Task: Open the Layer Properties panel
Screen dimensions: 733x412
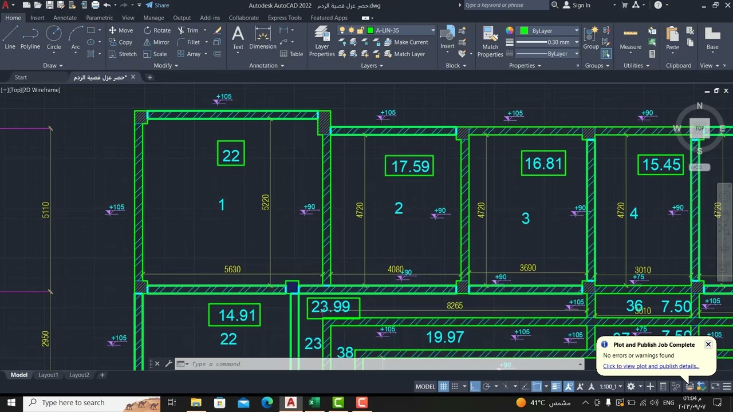Action: (x=322, y=42)
